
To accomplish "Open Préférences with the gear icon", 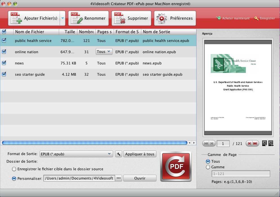I will point(175,18).
